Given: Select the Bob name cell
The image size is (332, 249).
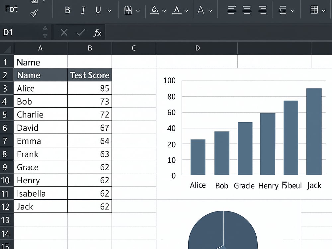Looking at the screenshot, I should tap(41, 101).
